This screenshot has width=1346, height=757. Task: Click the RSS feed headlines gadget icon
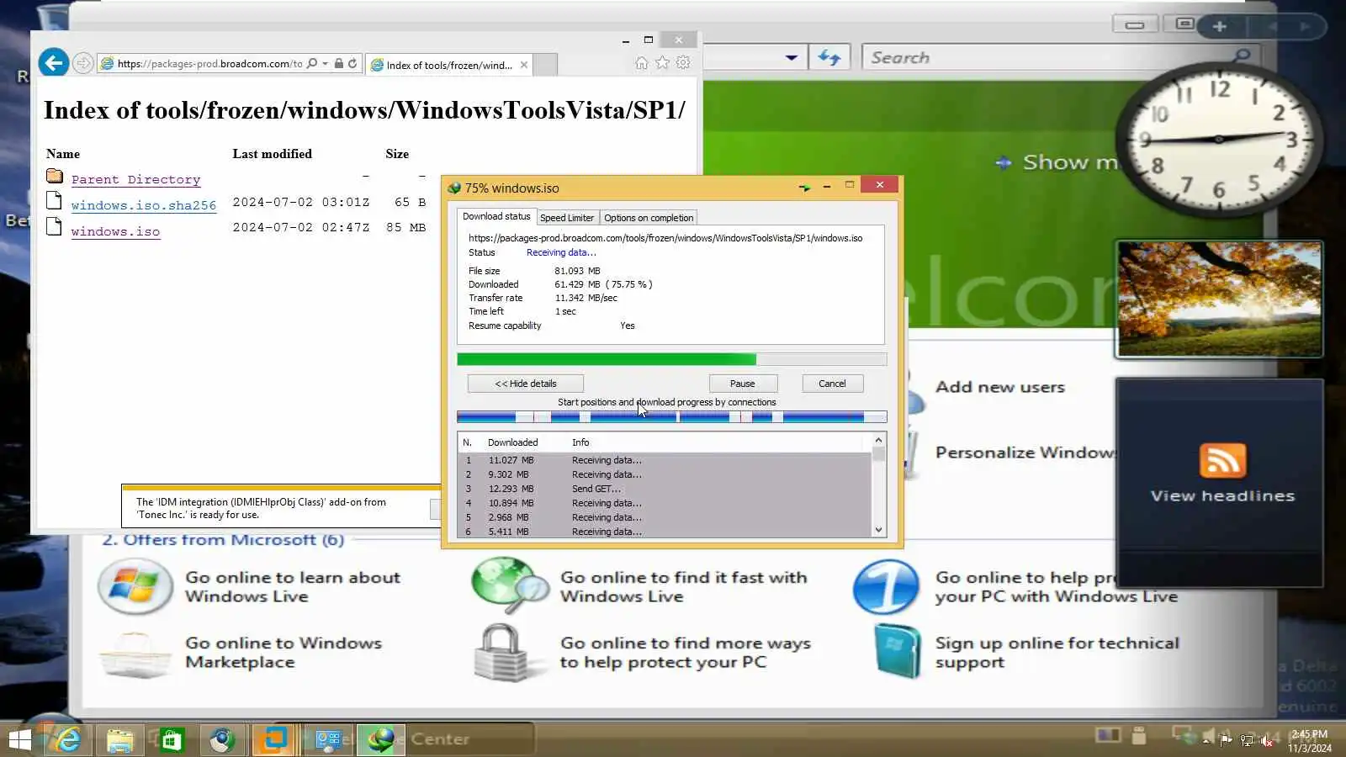[x=1221, y=461]
